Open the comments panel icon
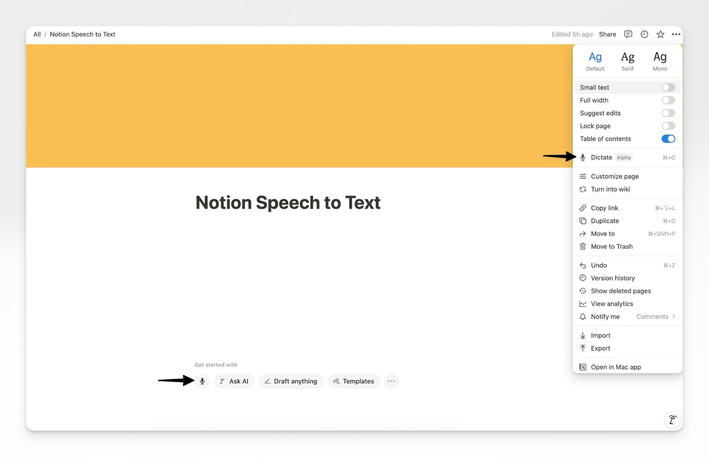709x457 pixels. (628, 34)
